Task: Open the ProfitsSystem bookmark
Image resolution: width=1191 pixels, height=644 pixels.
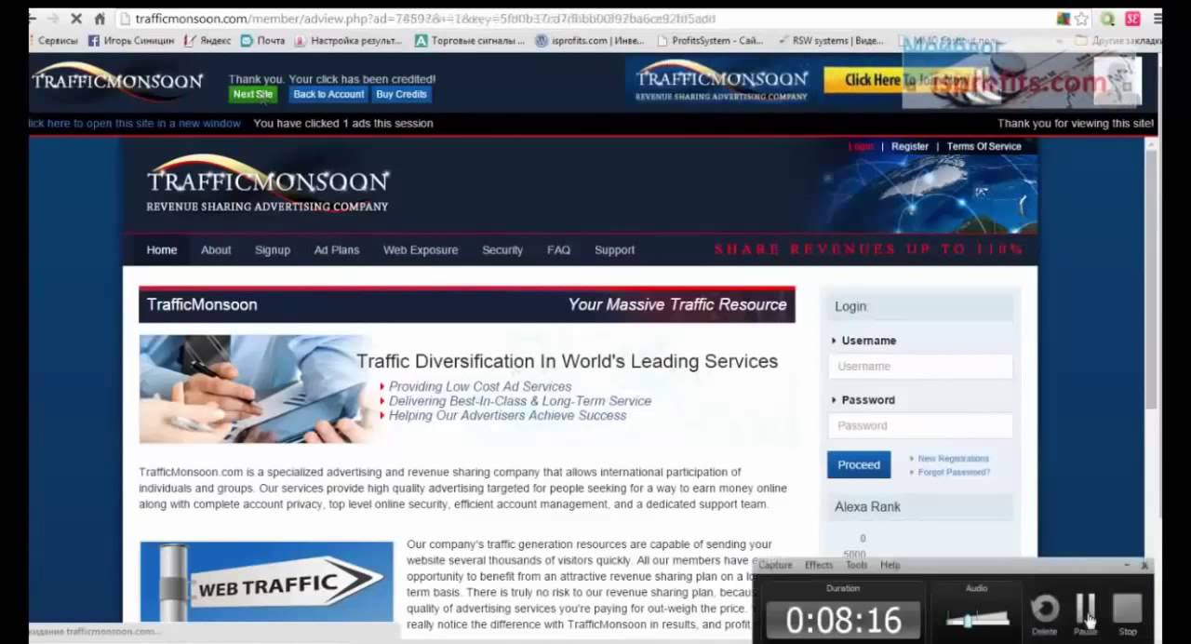Action: click(710, 41)
